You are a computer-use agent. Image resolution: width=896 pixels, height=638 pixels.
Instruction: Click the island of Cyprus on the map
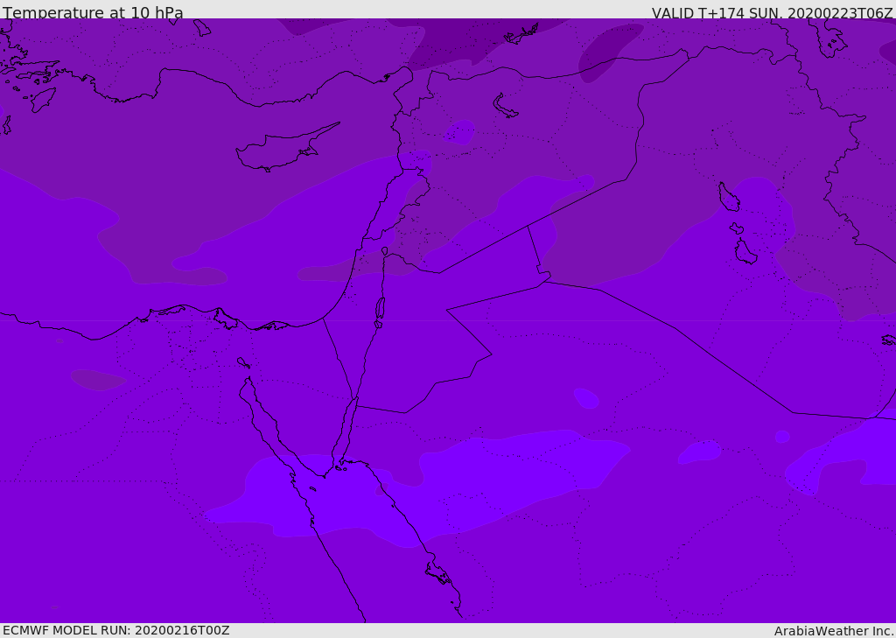(286, 148)
